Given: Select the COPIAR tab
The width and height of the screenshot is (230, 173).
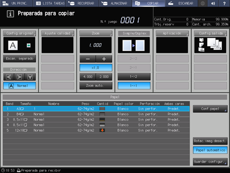Looking at the screenshot, I should [x=149, y=3].
